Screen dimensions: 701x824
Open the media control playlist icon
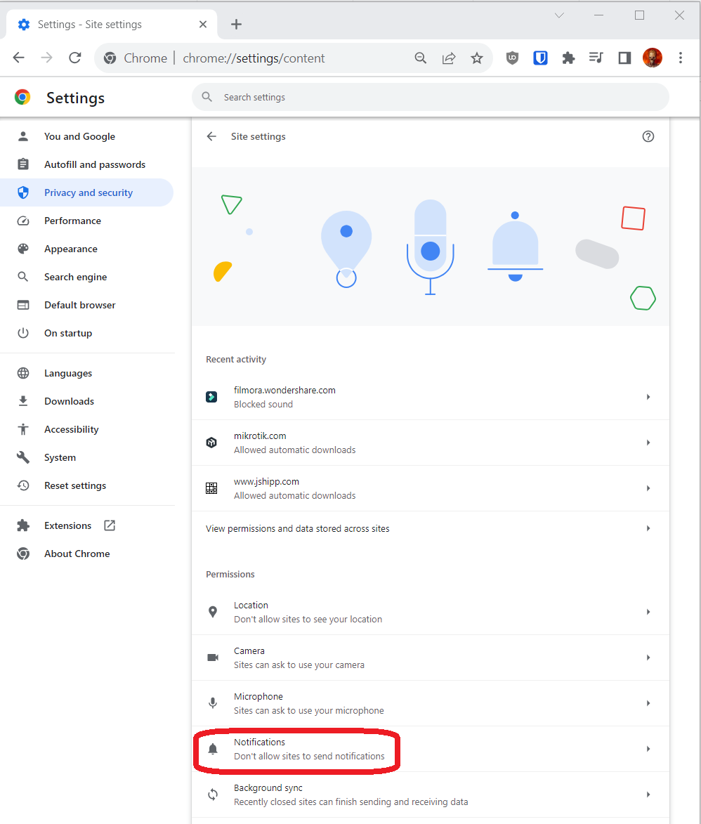click(596, 58)
